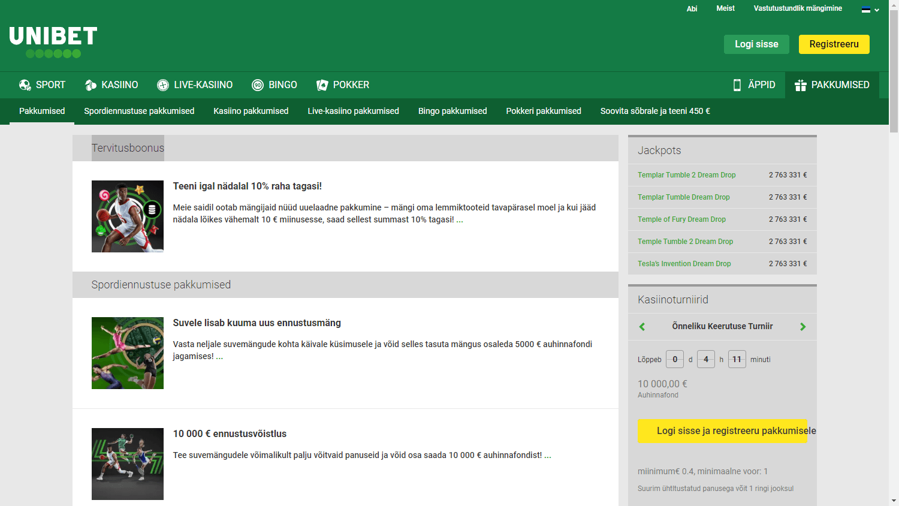Expand the ennustusmäng description ellipsis
Viewport: 899px width, 506px height.
tap(219, 357)
